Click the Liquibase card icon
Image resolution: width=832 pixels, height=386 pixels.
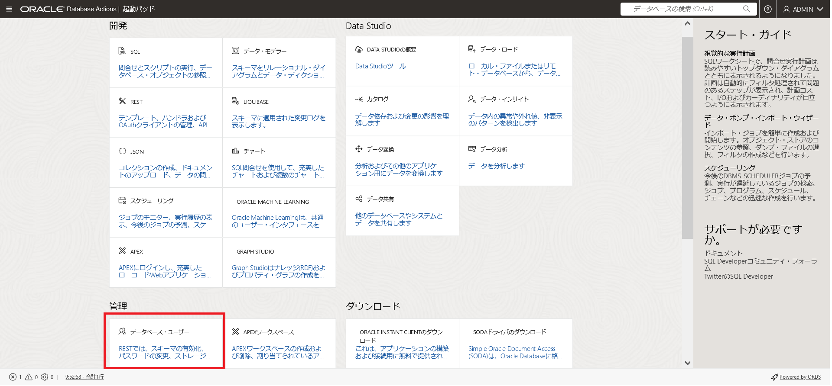point(235,101)
